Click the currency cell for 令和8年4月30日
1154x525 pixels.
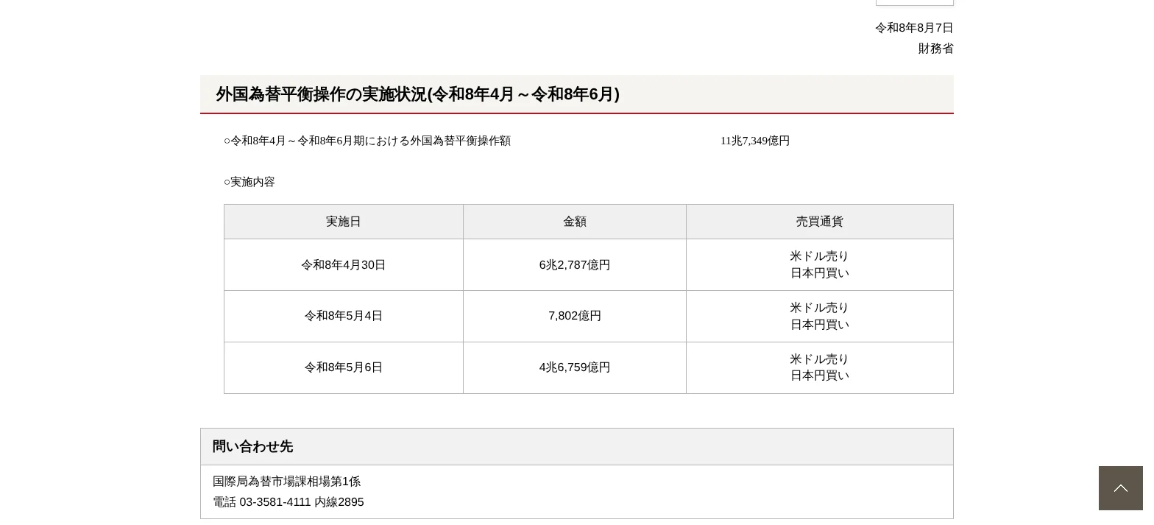820,265
